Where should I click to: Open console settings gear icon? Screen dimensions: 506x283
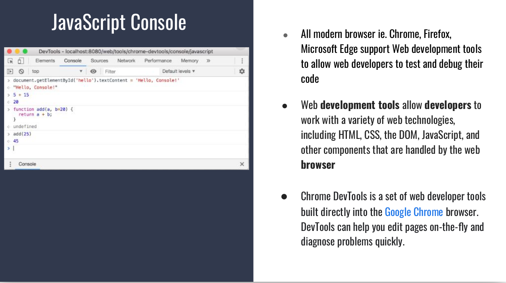point(241,71)
